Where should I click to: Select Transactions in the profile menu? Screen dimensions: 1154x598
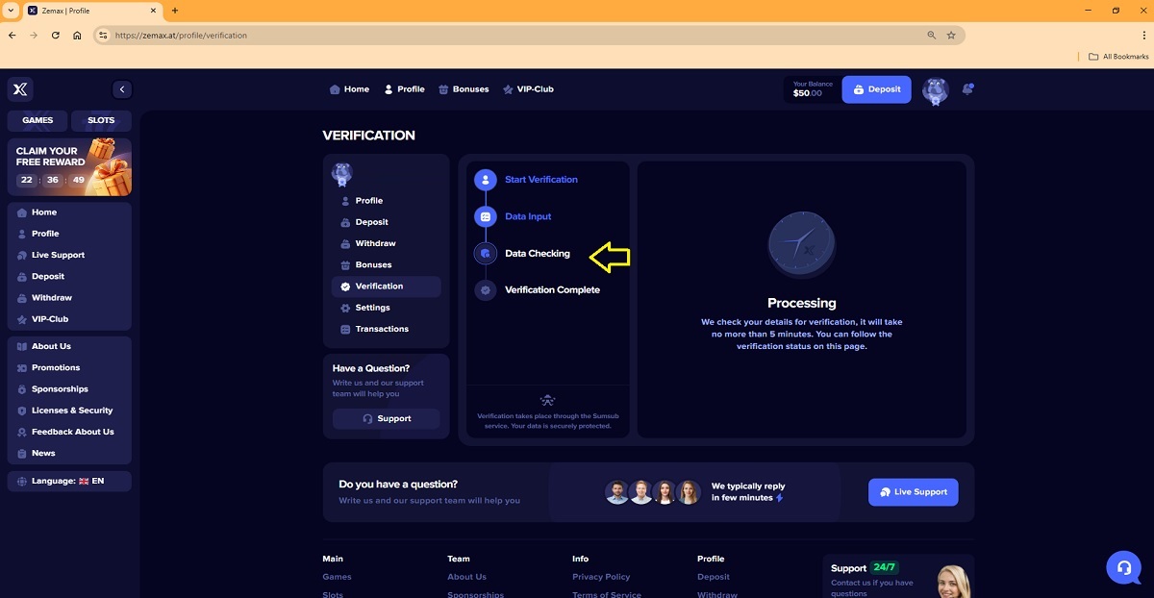382,329
